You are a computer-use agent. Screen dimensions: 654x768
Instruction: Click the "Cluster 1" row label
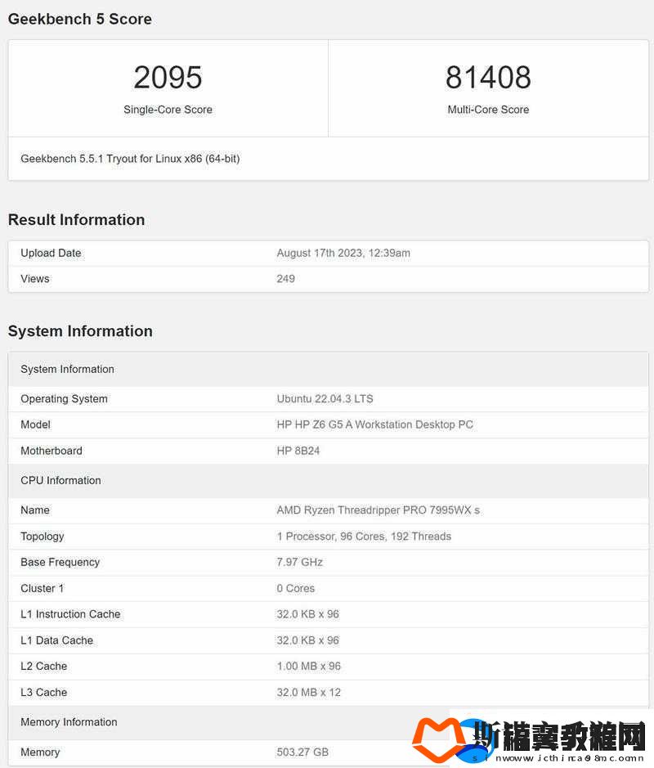click(42, 588)
